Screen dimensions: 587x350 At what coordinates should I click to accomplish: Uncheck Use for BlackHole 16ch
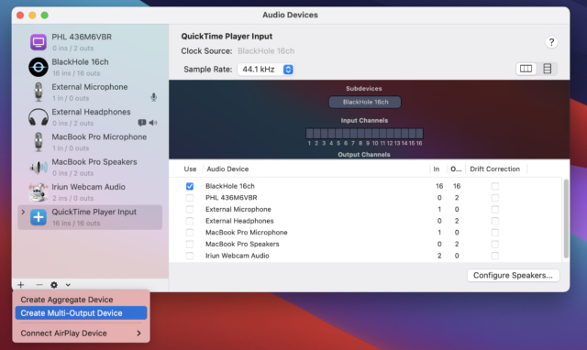click(190, 186)
